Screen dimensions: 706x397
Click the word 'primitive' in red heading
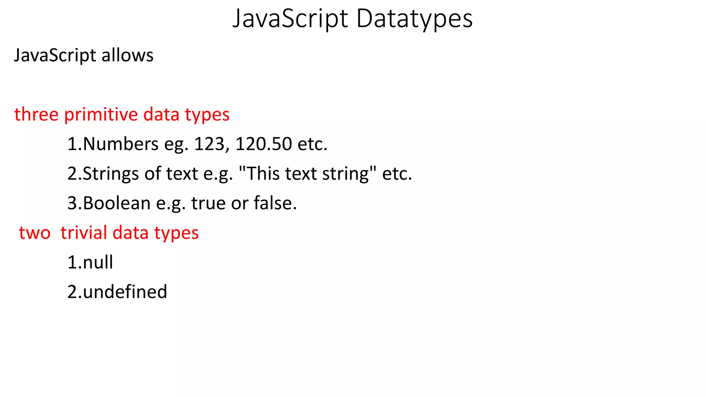pos(101,115)
